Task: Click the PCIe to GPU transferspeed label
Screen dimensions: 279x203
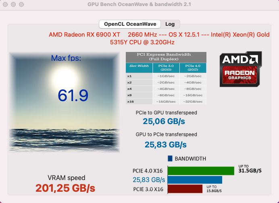Action: (x=167, y=113)
